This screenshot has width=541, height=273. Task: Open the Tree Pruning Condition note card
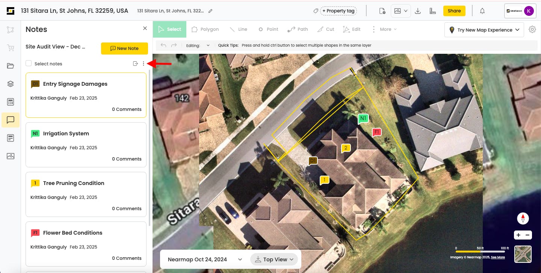(x=86, y=194)
